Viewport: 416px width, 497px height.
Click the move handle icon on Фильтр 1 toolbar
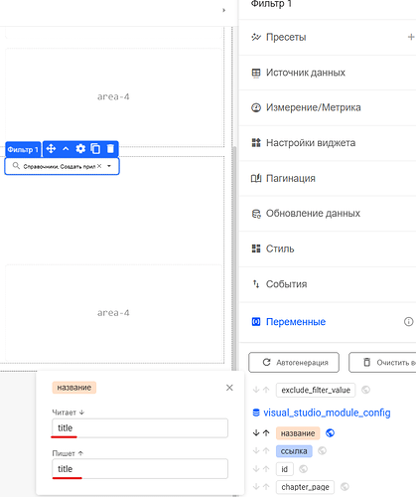coord(51,149)
